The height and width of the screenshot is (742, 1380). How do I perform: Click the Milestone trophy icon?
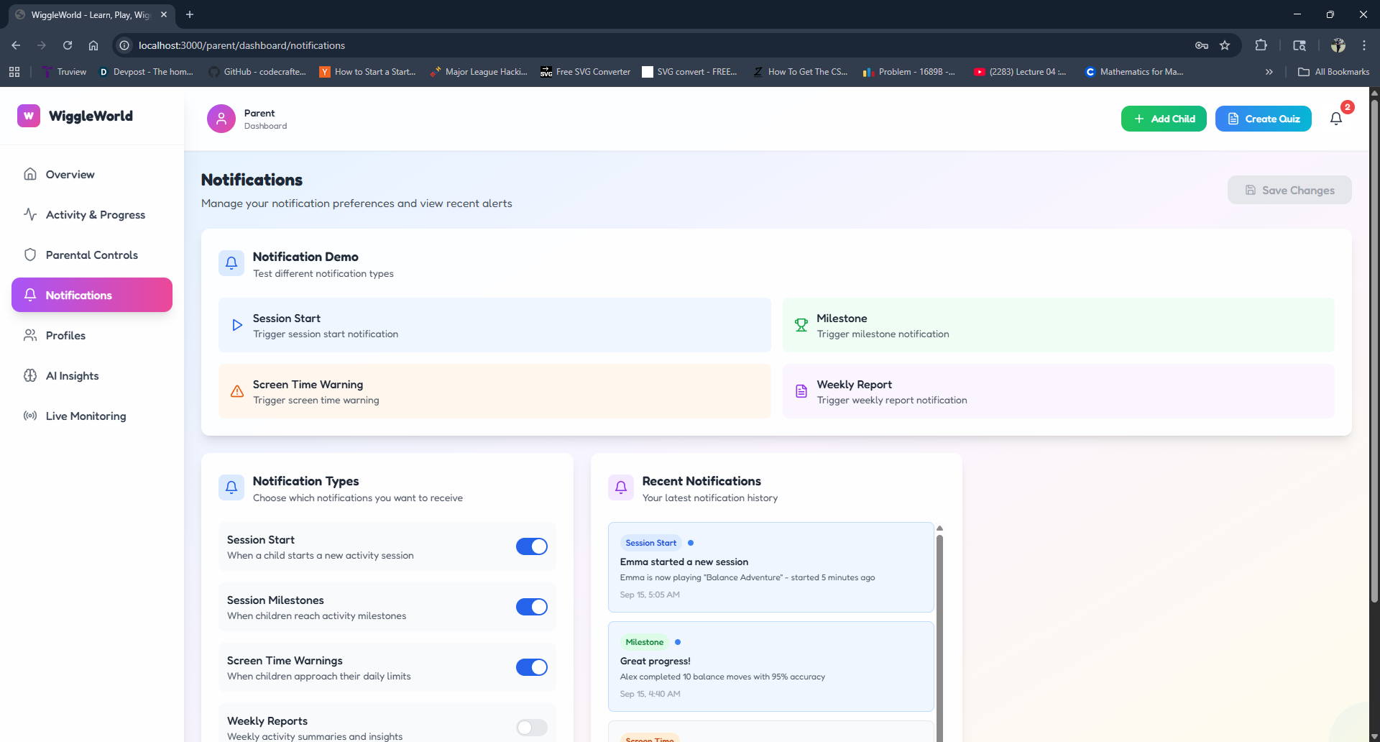click(x=801, y=325)
